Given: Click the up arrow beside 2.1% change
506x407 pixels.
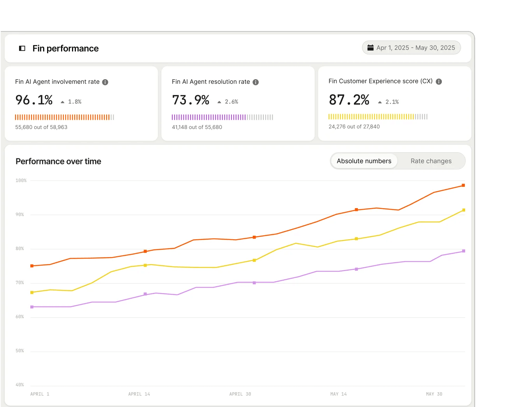Looking at the screenshot, I should [x=380, y=102].
